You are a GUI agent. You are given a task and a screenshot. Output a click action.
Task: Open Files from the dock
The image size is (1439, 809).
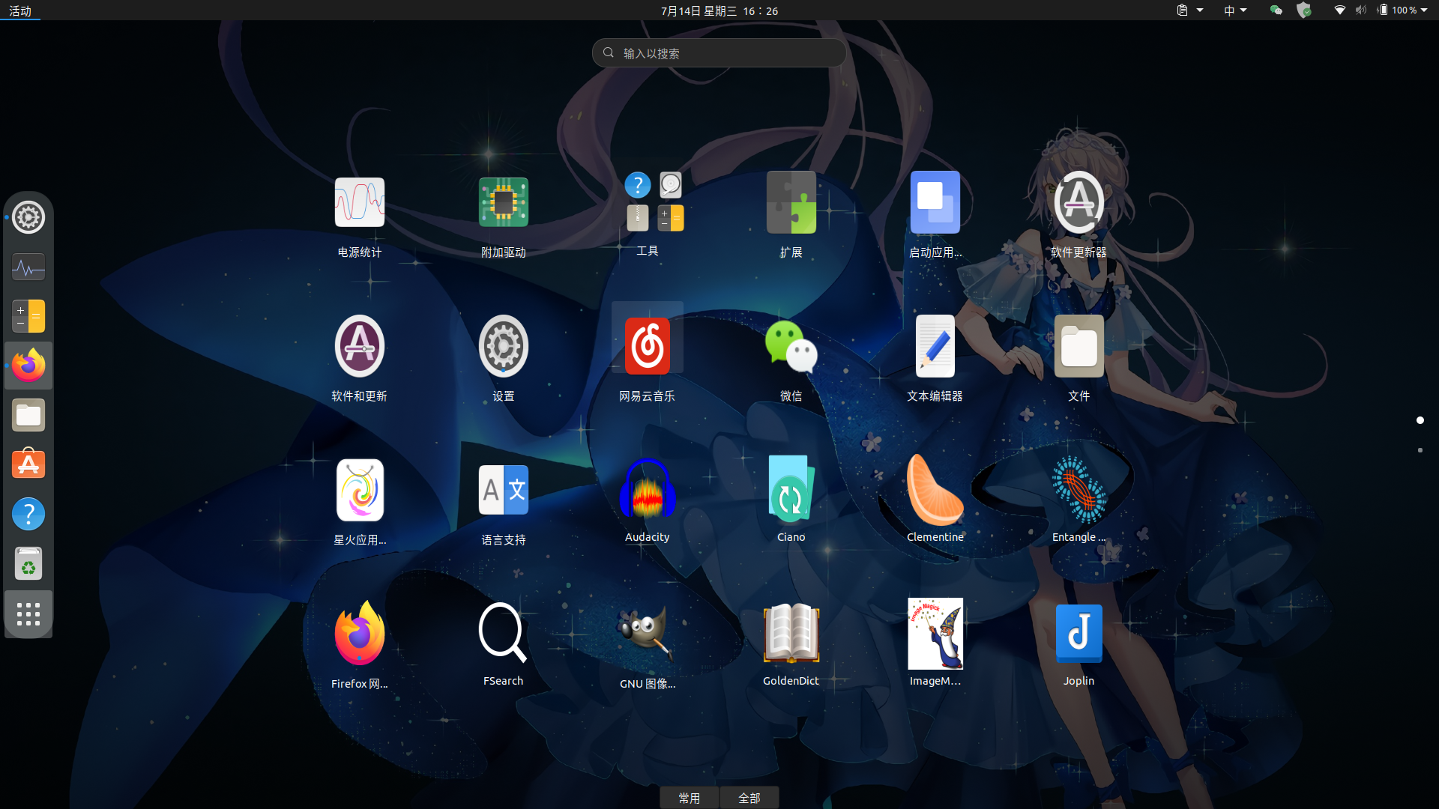point(28,415)
